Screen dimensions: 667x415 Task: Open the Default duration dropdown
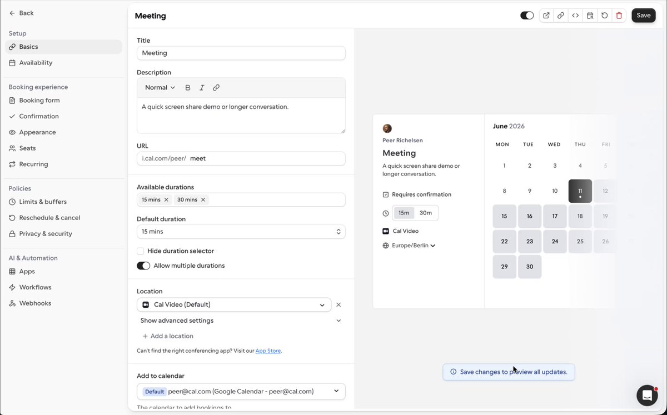tap(241, 232)
